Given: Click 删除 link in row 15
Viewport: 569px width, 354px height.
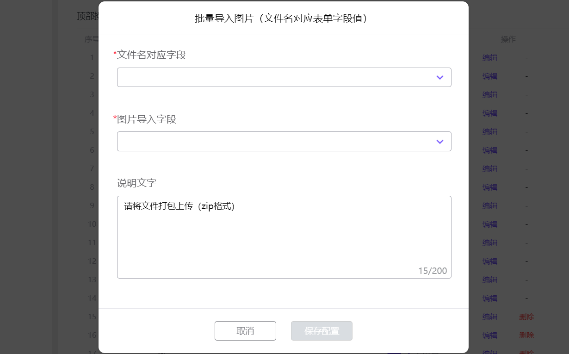Looking at the screenshot, I should [x=526, y=317].
